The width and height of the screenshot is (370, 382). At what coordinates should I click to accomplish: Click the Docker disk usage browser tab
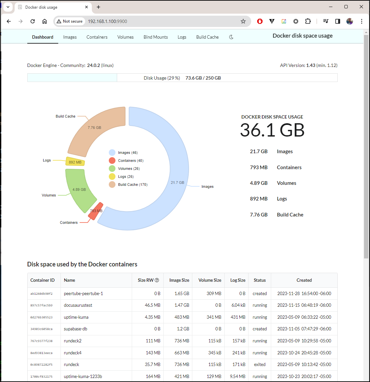point(53,7)
